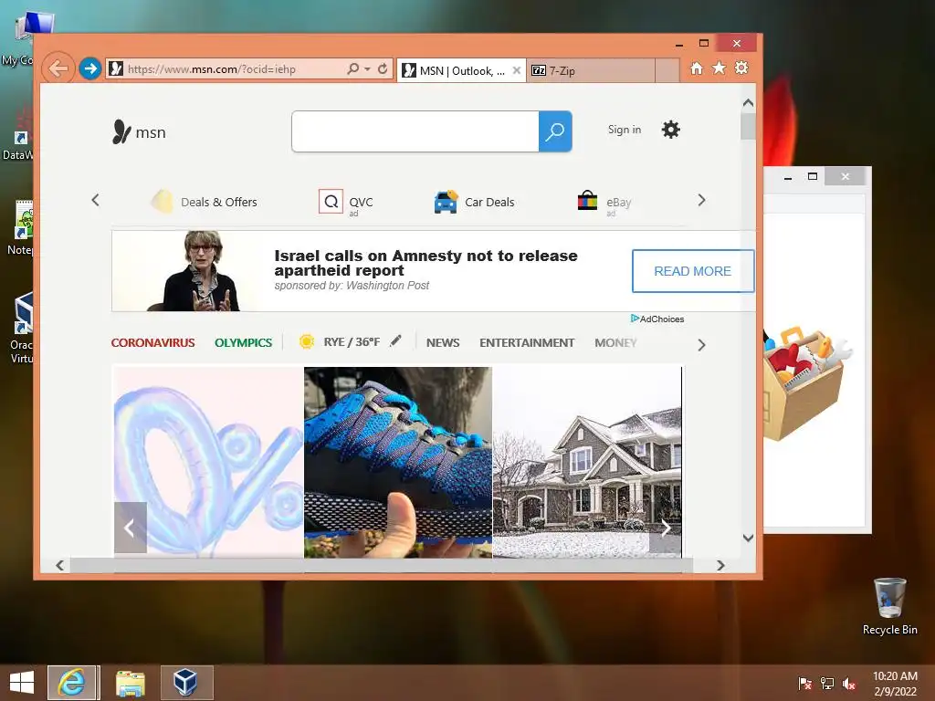This screenshot has height=701, width=935.
Task: Click muted volume tray icon
Action: [x=849, y=684]
